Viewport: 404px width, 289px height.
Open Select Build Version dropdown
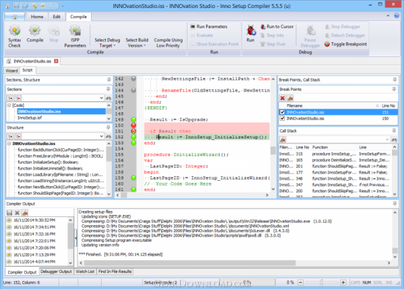137,43
